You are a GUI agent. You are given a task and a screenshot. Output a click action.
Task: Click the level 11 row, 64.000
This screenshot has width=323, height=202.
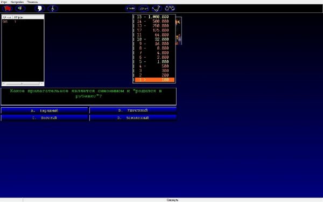[x=155, y=35]
